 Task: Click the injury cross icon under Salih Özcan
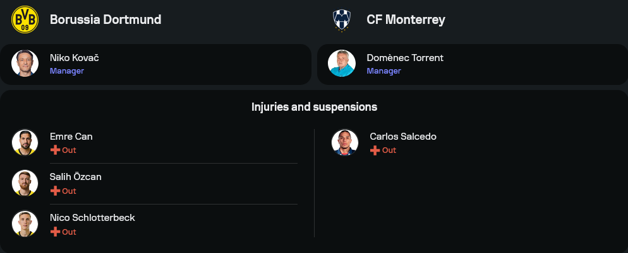(x=55, y=191)
